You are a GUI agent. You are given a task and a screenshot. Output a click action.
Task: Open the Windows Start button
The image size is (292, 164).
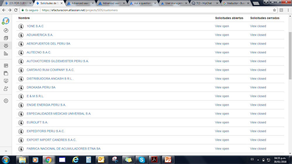point(6,160)
